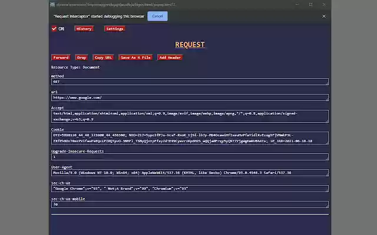Maximize the popup window
Viewport: 377px width, 235px height.
coord(311,4)
